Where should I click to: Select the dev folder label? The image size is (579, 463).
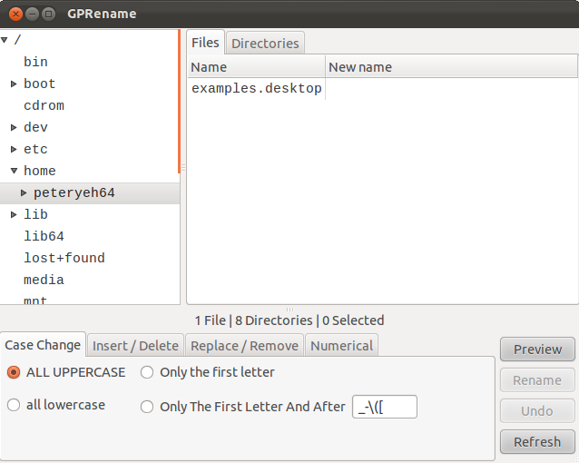35,127
